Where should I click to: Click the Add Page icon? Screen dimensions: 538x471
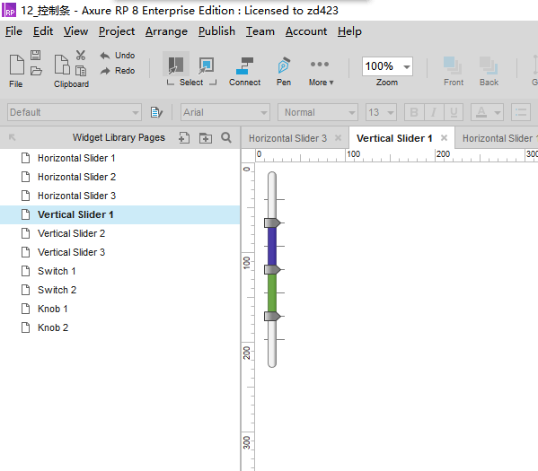184,138
